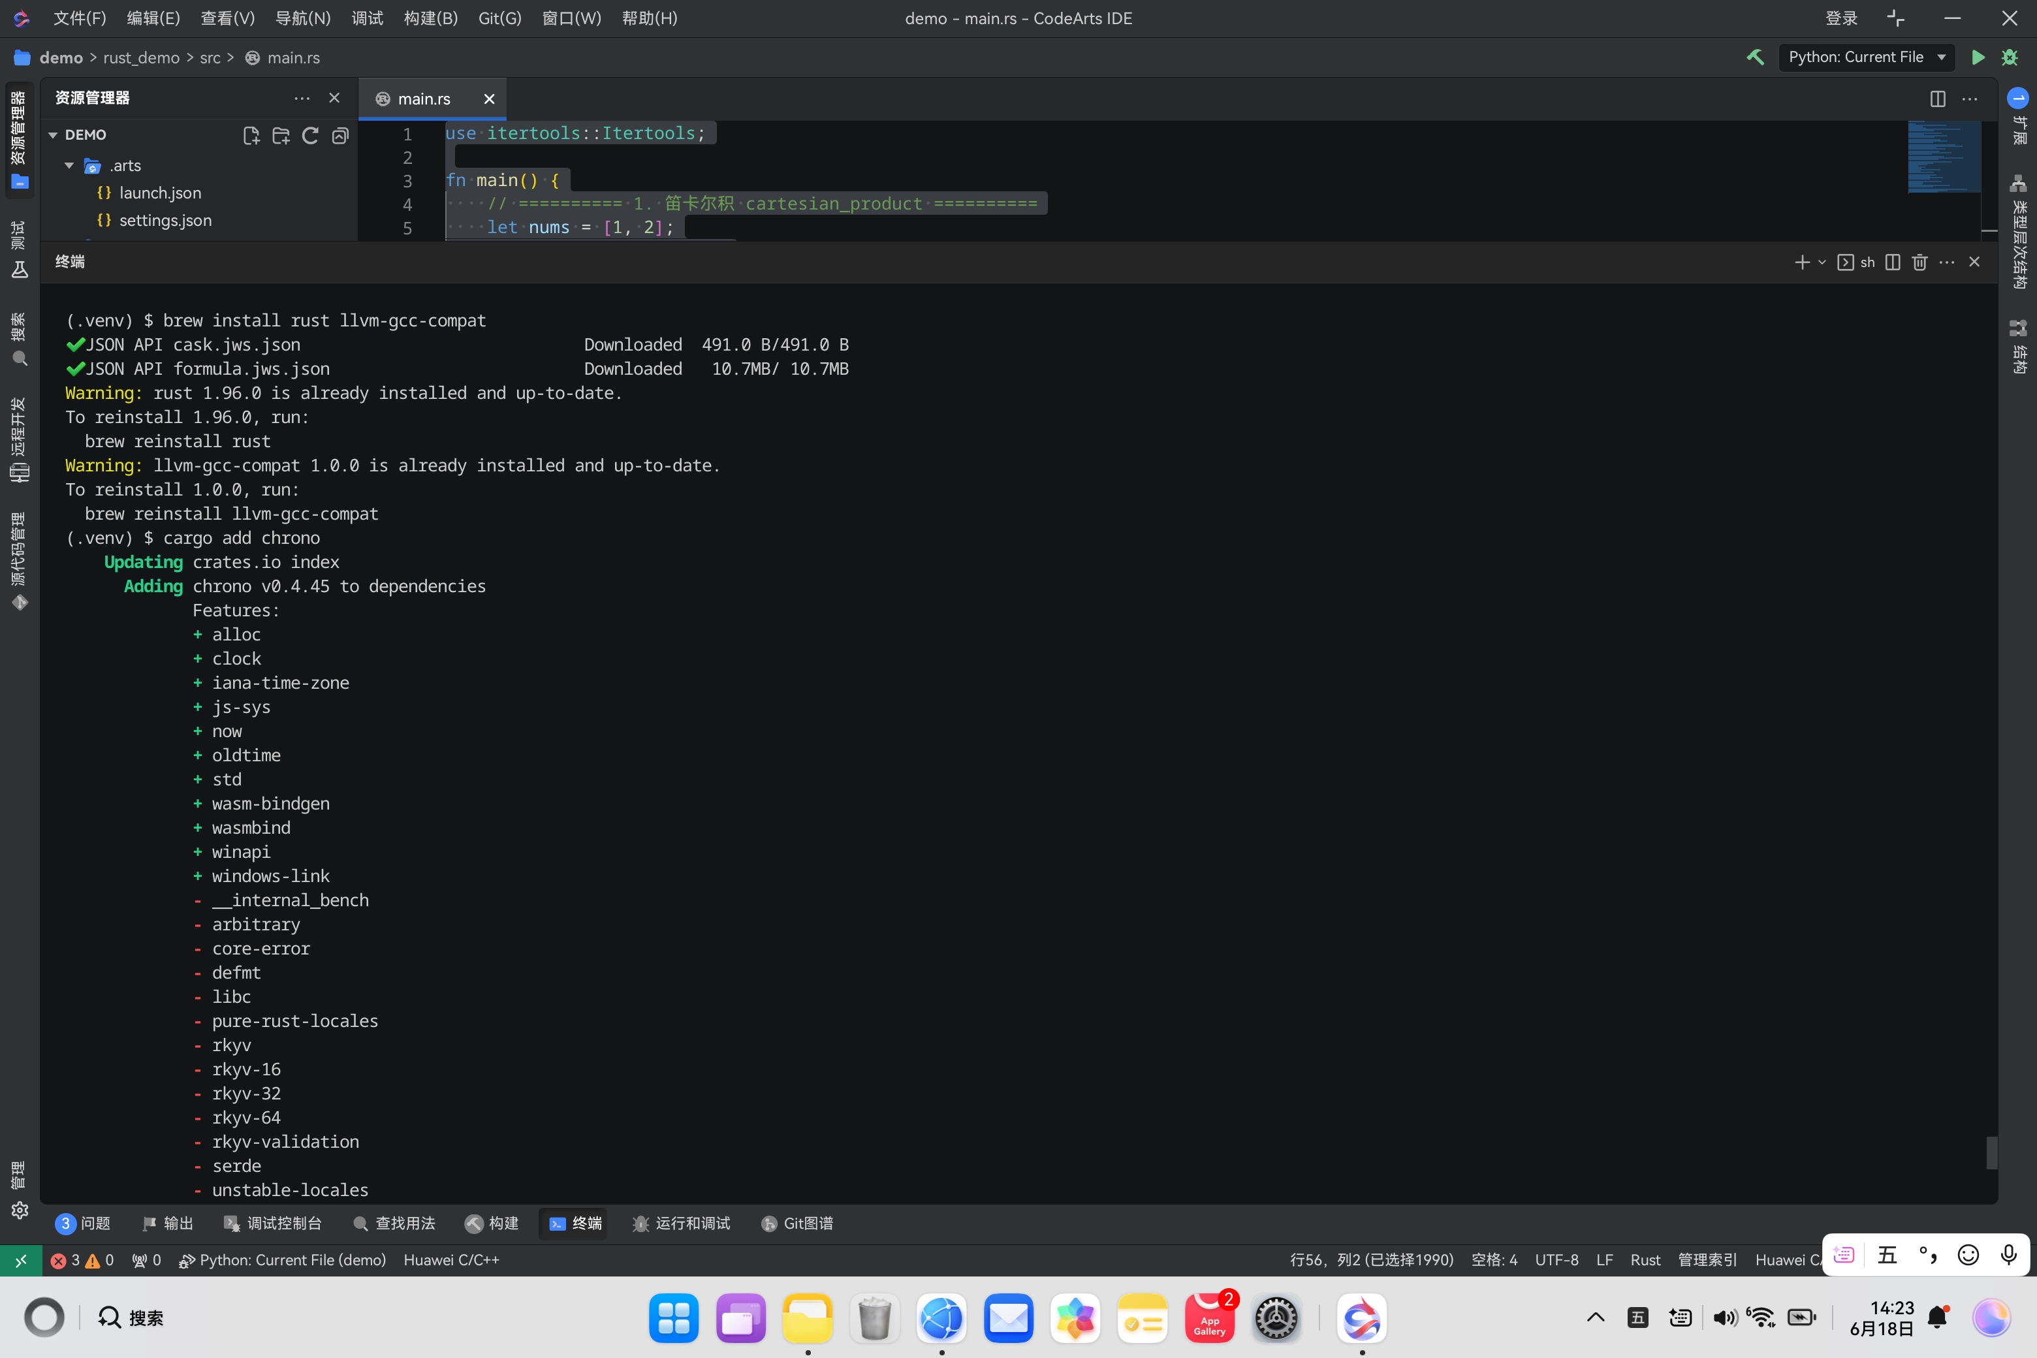Collapse the DEMO root folder

coord(53,135)
